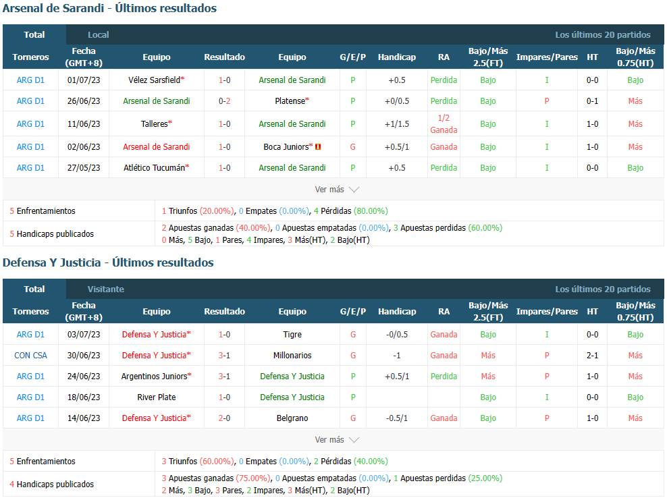Click Atlético Tucumán team name
The image size is (667, 500).
[155, 168]
